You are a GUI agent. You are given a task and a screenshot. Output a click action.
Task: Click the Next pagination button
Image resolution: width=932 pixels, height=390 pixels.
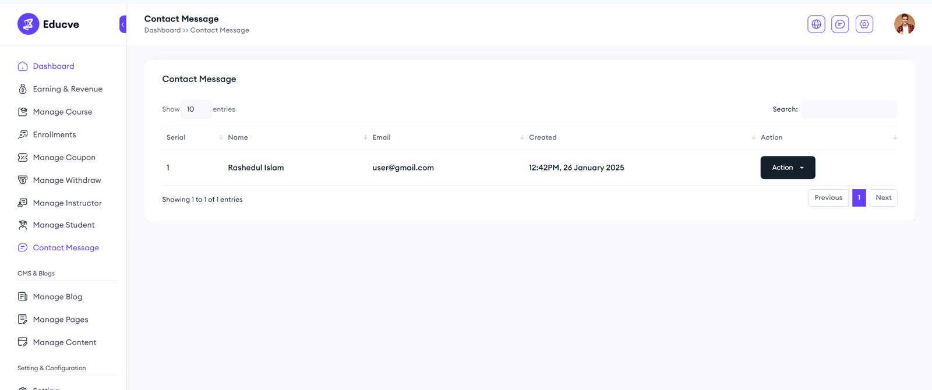(883, 198)
